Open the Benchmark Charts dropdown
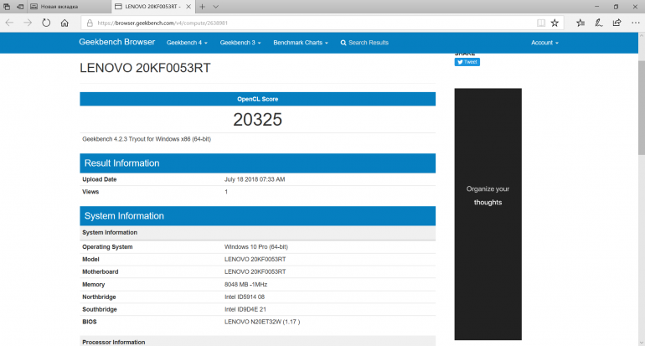 pyautogui.click(x=300, y=43)
